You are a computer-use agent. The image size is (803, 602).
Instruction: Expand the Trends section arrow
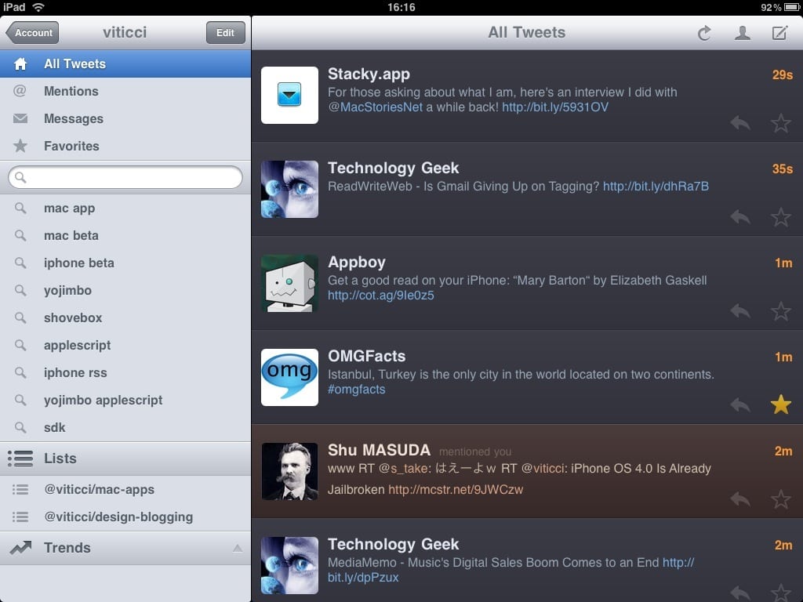238,548
